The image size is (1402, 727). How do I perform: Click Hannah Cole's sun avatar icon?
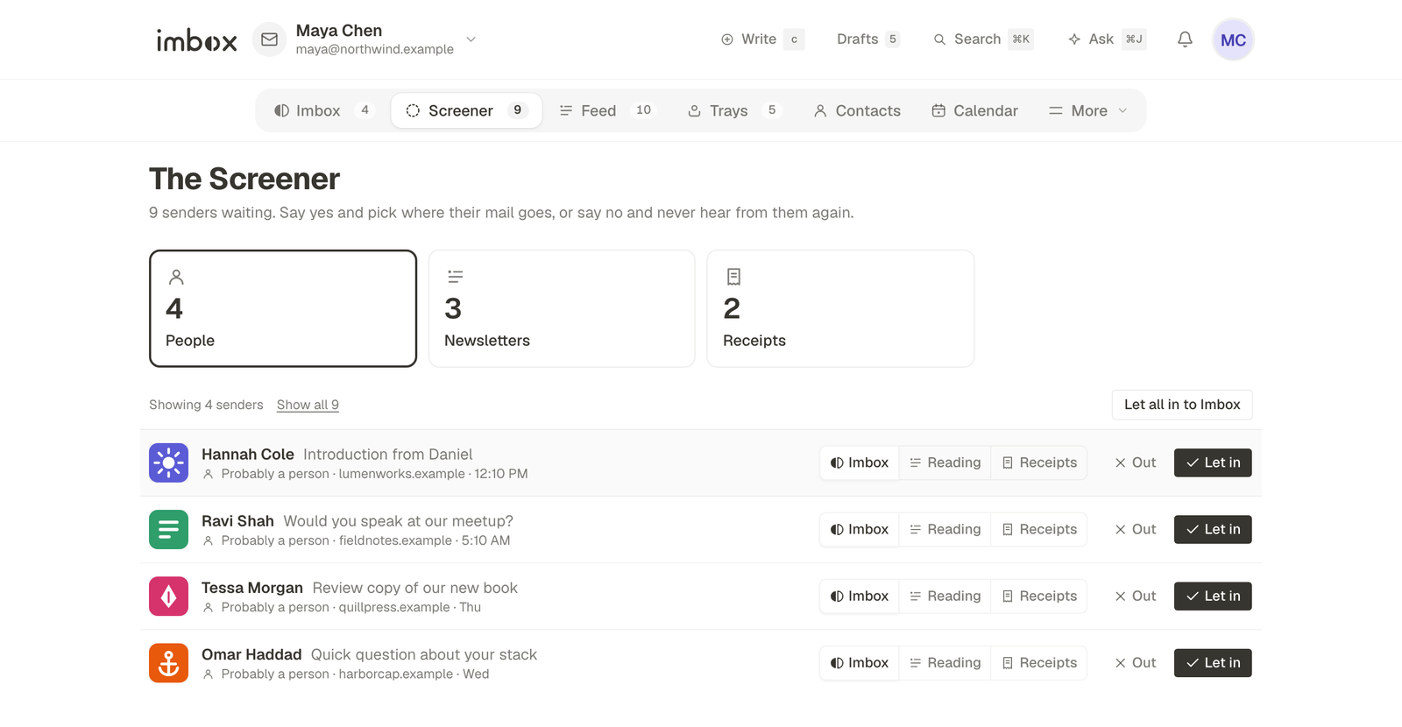[x=168, y=462]
